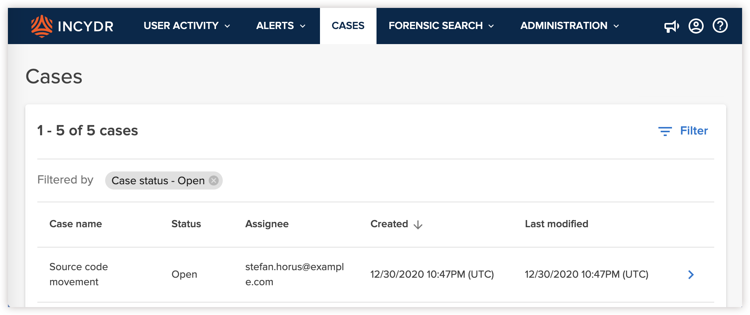
Task: Switch to the Cases tab
Action: click(348, 26)
